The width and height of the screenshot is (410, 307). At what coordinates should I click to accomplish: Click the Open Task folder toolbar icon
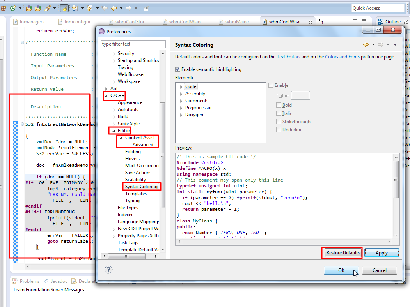[x=38, y=8]
